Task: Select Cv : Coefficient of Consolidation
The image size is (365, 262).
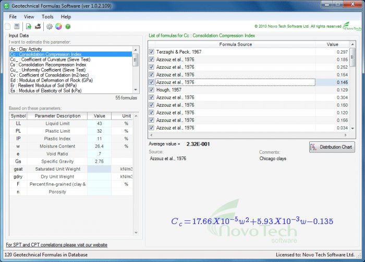Action: 71,75
